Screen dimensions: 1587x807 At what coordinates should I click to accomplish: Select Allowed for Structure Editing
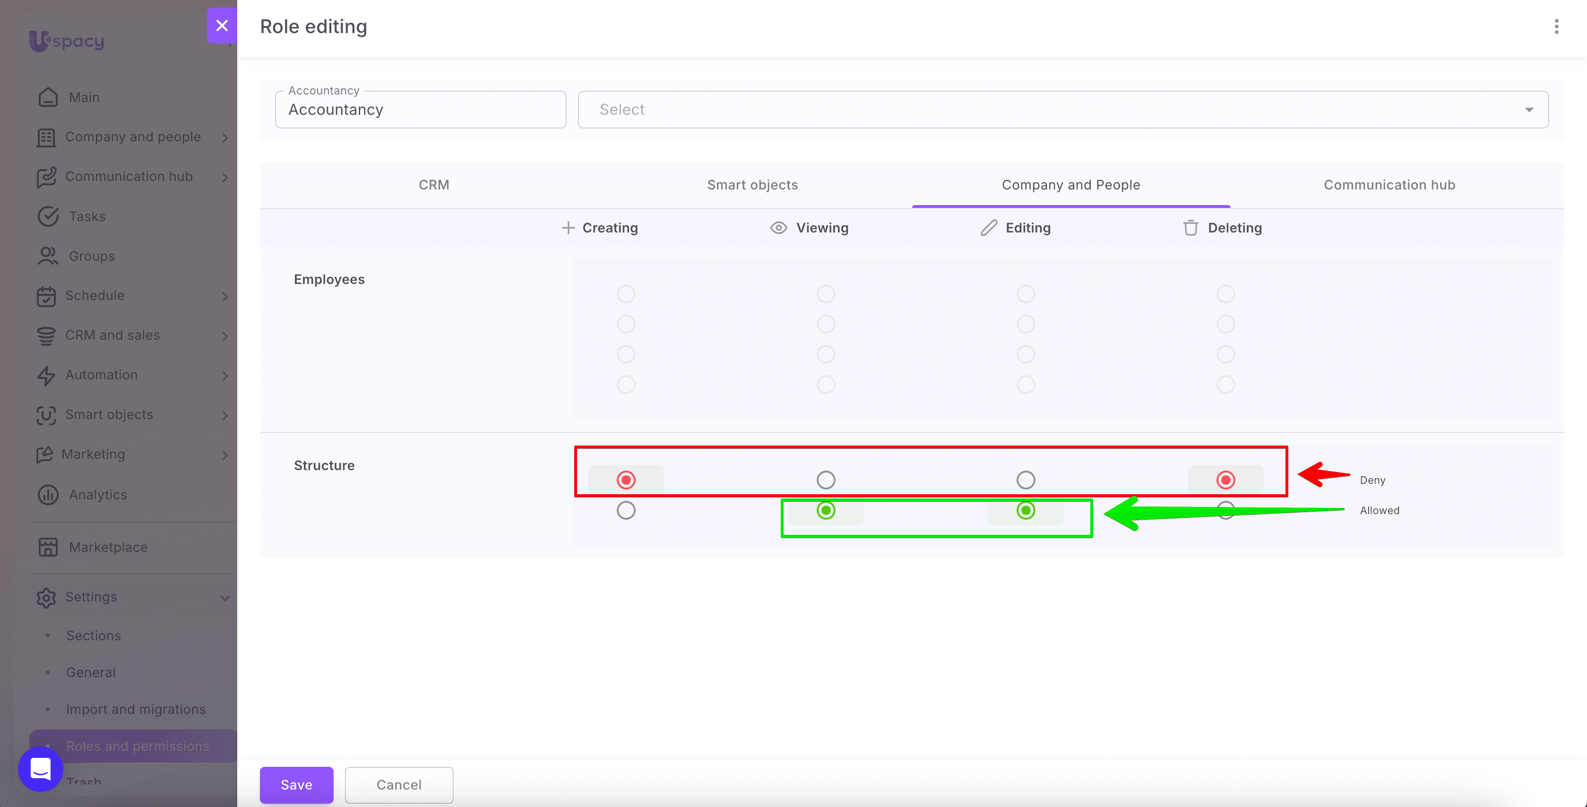point(1026,510)
